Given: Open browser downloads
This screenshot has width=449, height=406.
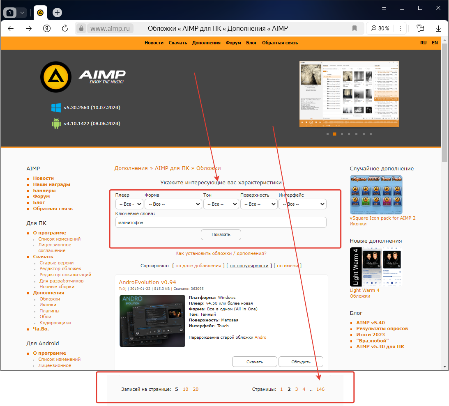Looking at the screenshot, I should click(x=438, y=28).
